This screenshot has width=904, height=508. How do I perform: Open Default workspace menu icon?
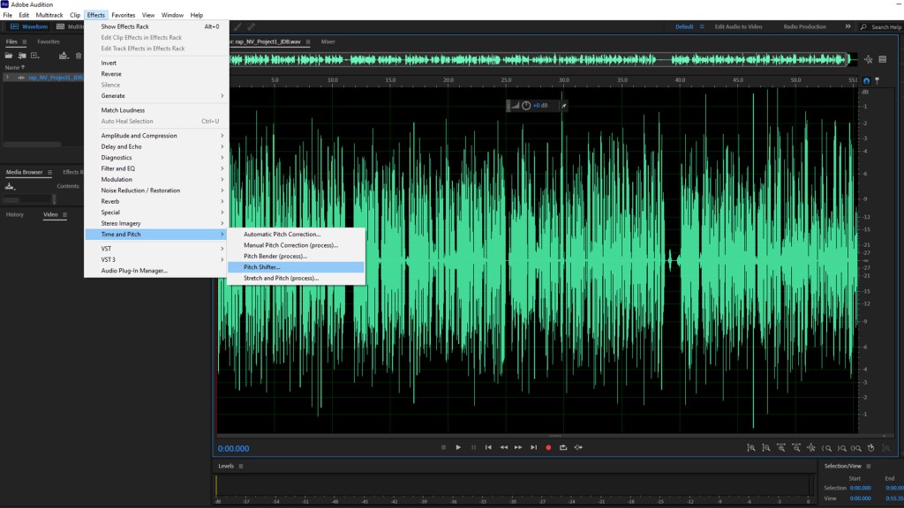click(702, 26)
